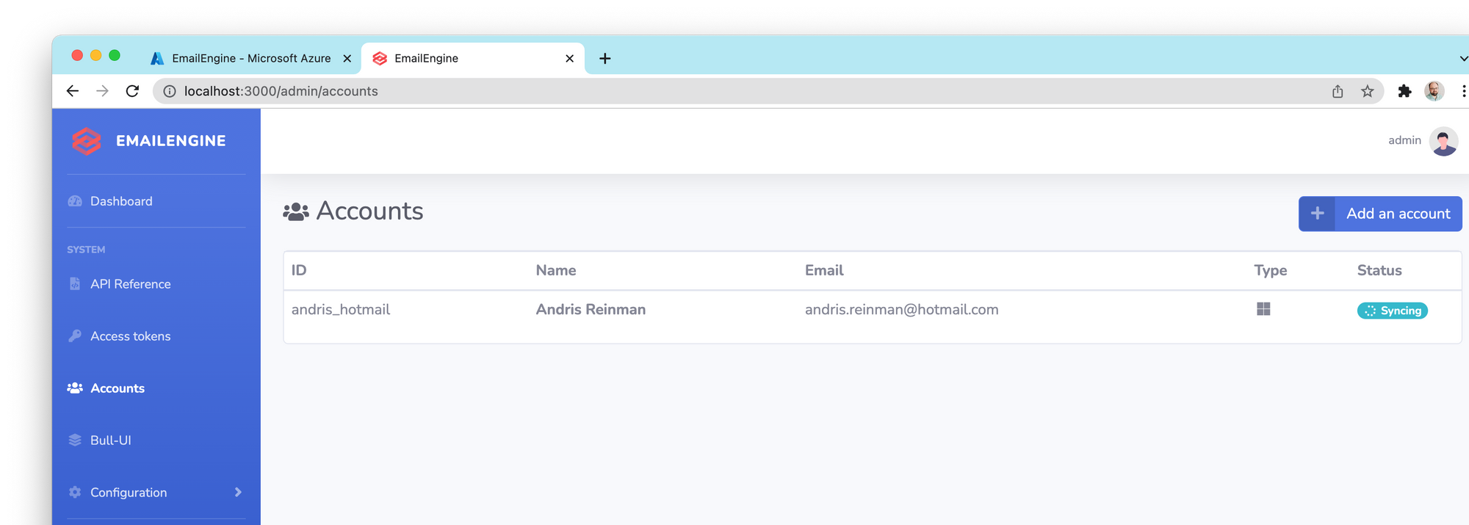Click the ID column header
The image size is (1469, 525).
299,270
